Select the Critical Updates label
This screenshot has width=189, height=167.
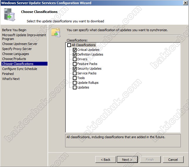[x=88, y=50]
